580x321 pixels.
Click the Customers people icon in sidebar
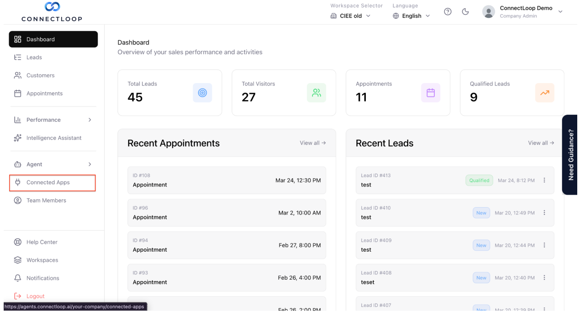(x=18, y=75)
